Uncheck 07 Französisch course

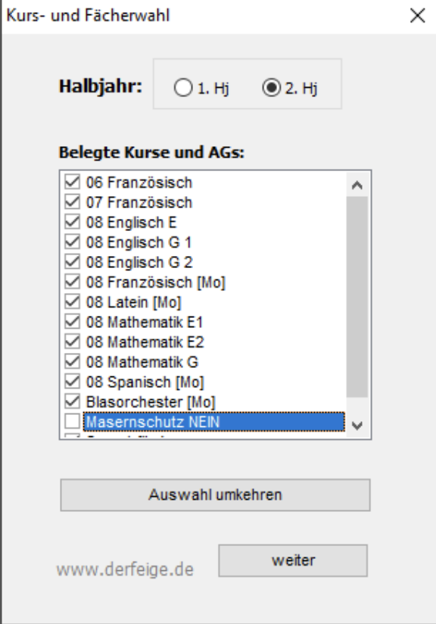(x=73, y=201)
